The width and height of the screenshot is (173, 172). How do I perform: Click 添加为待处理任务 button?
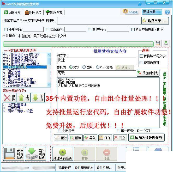[x=146, y=138]
